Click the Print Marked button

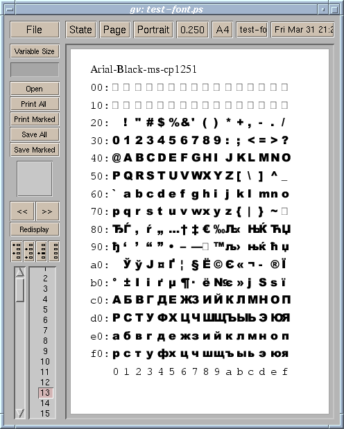(35, 119)
